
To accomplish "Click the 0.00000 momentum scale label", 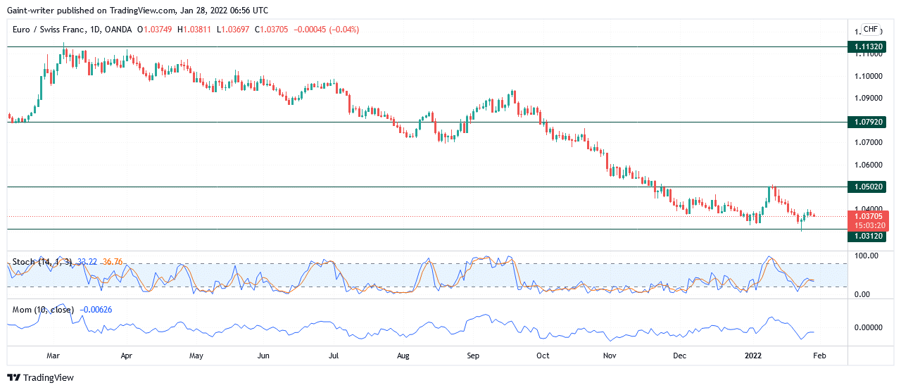I will click(x=869, y=328).
